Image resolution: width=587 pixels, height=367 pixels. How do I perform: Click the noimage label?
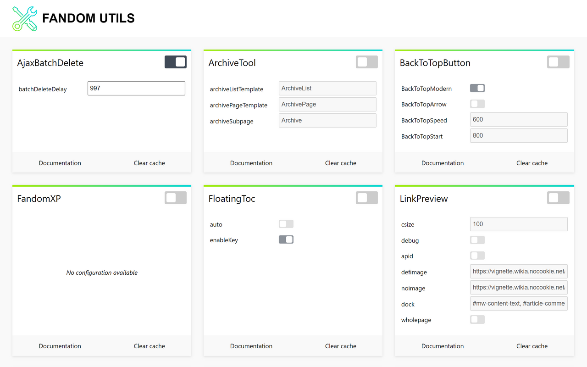[x=413, y=288]
